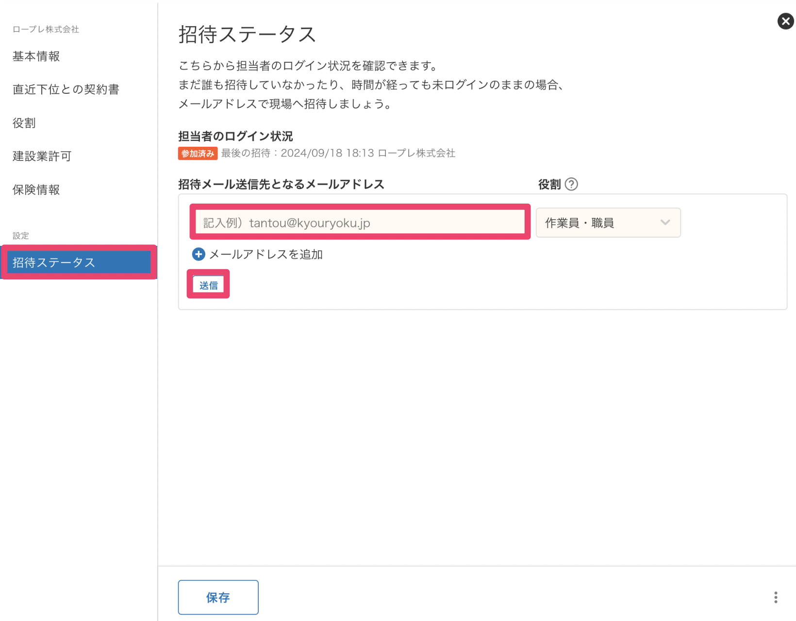Select 役割 in the left sidebar
Viewport: 796px width, 621px height.
(24, 123)
